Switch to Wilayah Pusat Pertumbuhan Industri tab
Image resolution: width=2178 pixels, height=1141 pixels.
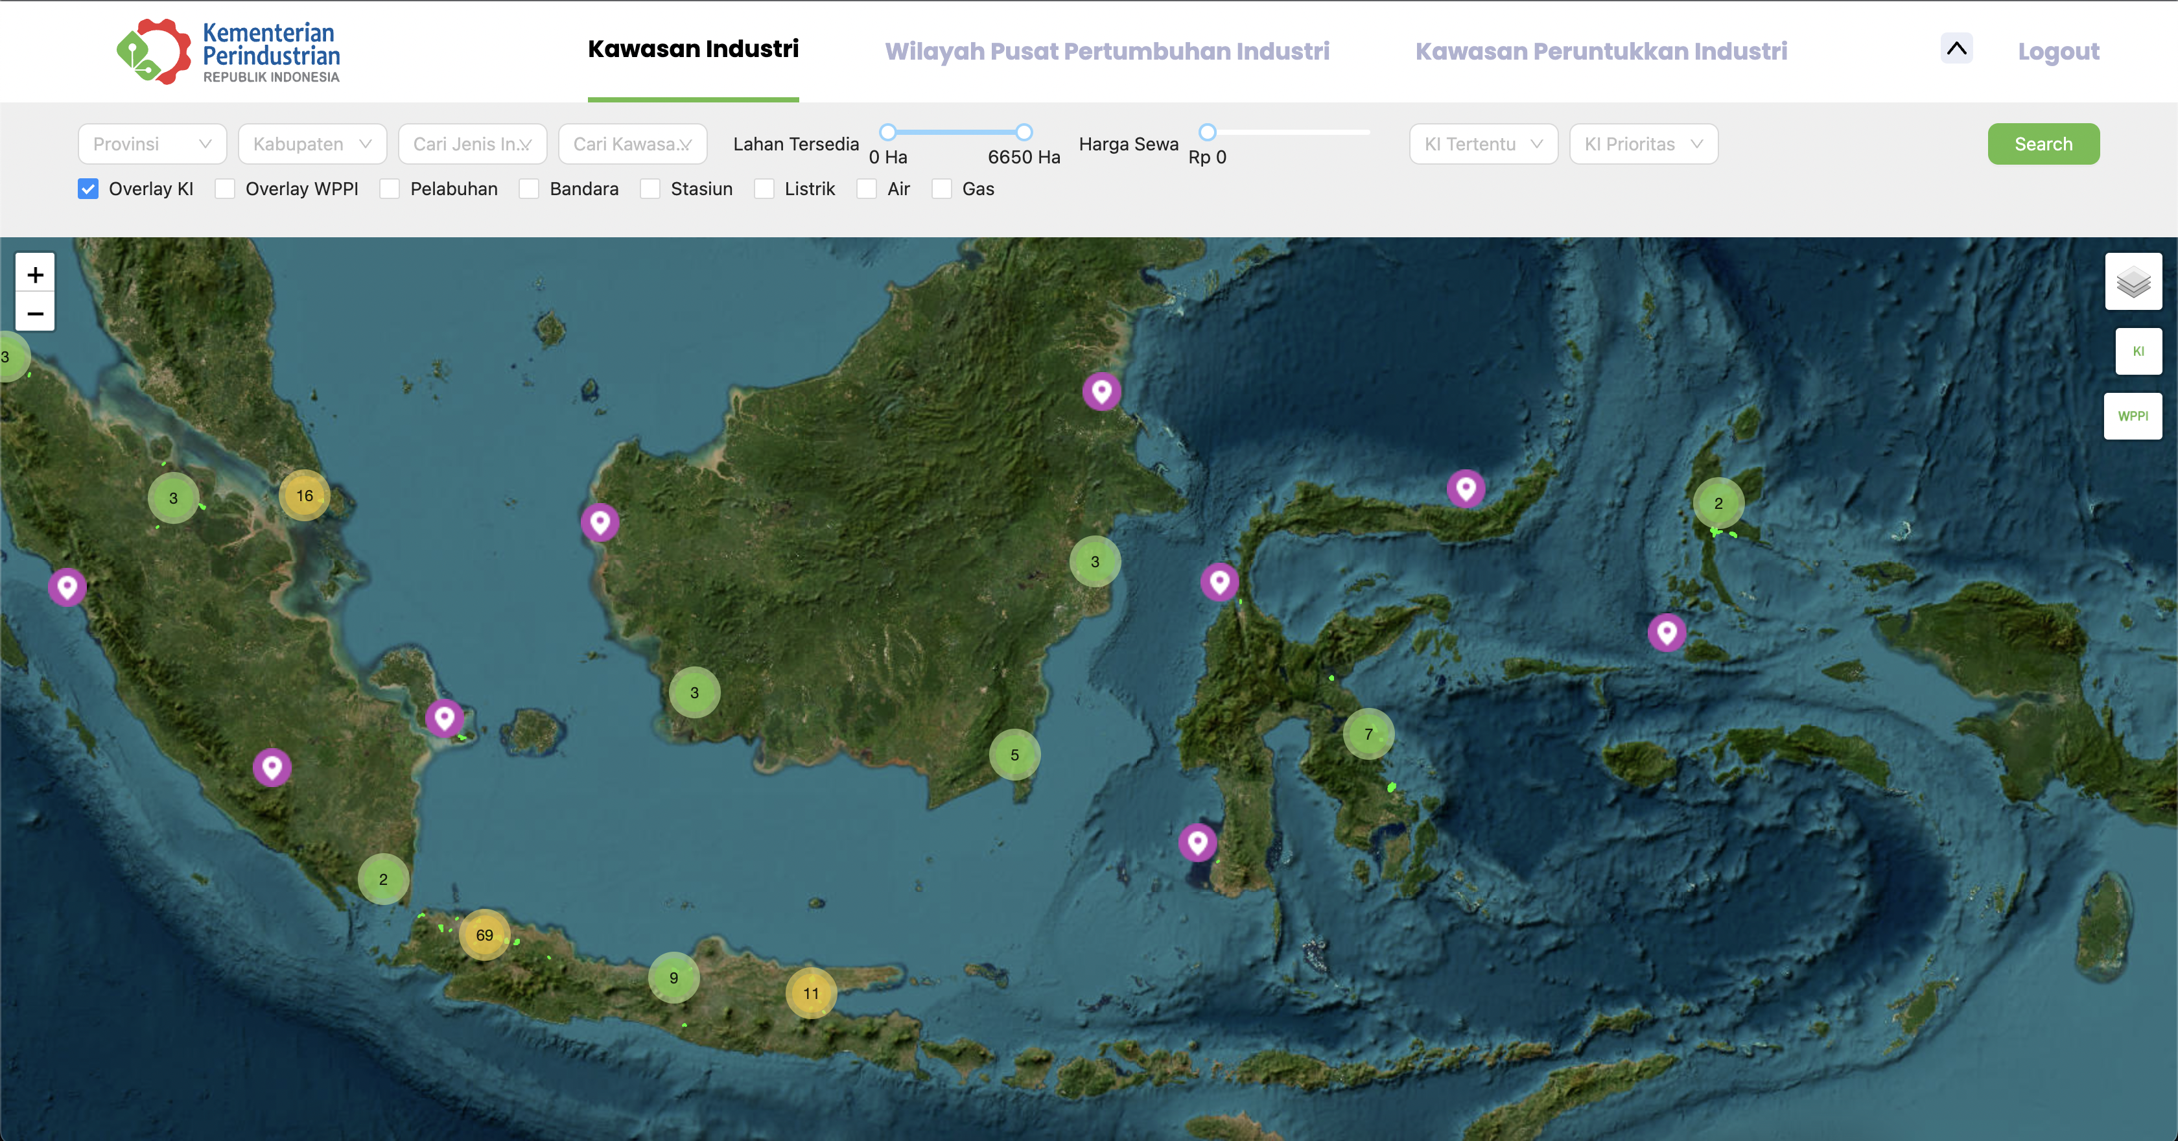point(1107,51)
